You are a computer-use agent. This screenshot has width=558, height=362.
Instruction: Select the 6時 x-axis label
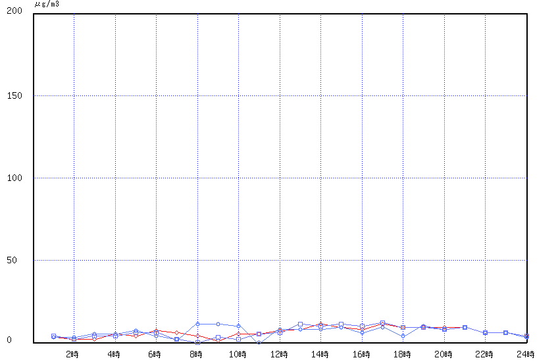click(x=155, y=354)
